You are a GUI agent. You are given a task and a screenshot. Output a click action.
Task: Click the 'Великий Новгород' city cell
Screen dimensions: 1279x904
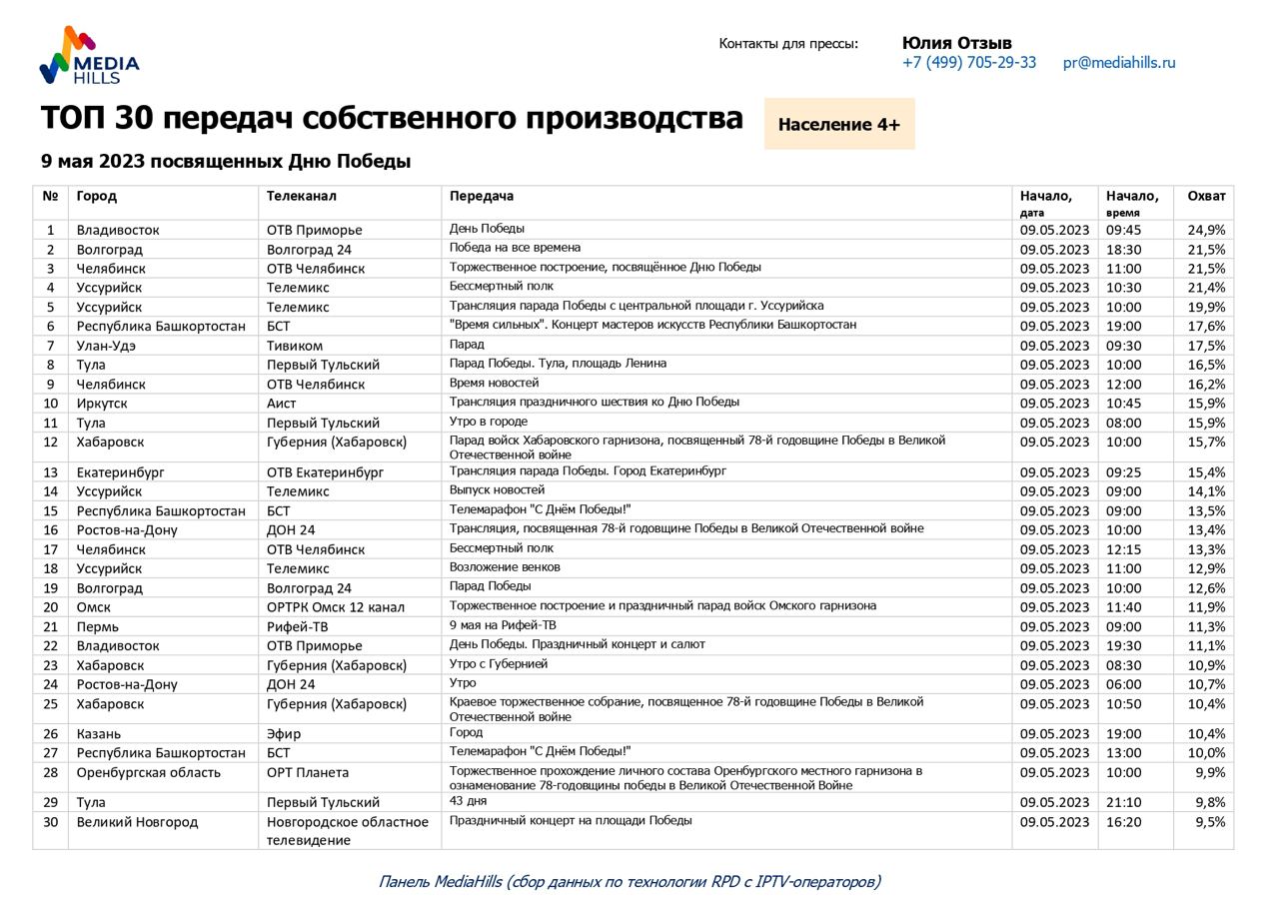tap(137, 822)
